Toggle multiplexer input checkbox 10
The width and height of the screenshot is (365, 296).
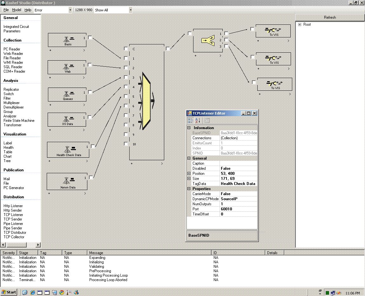(126, 144)
